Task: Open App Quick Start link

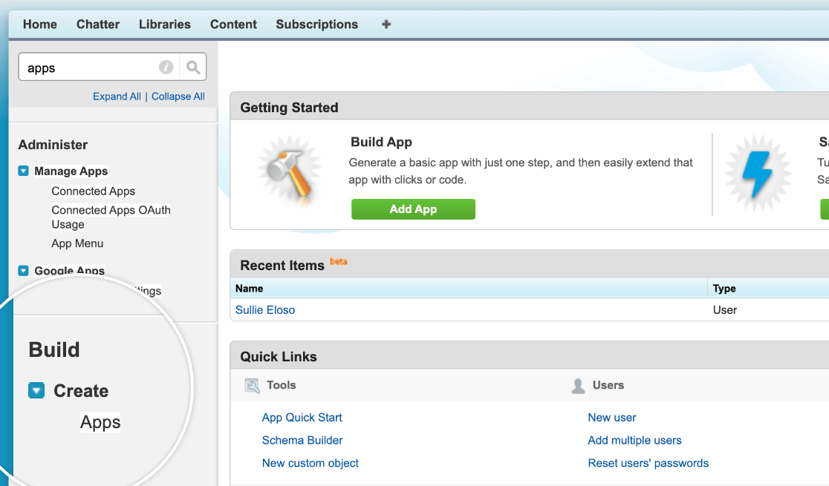Action: pos(302,417)
